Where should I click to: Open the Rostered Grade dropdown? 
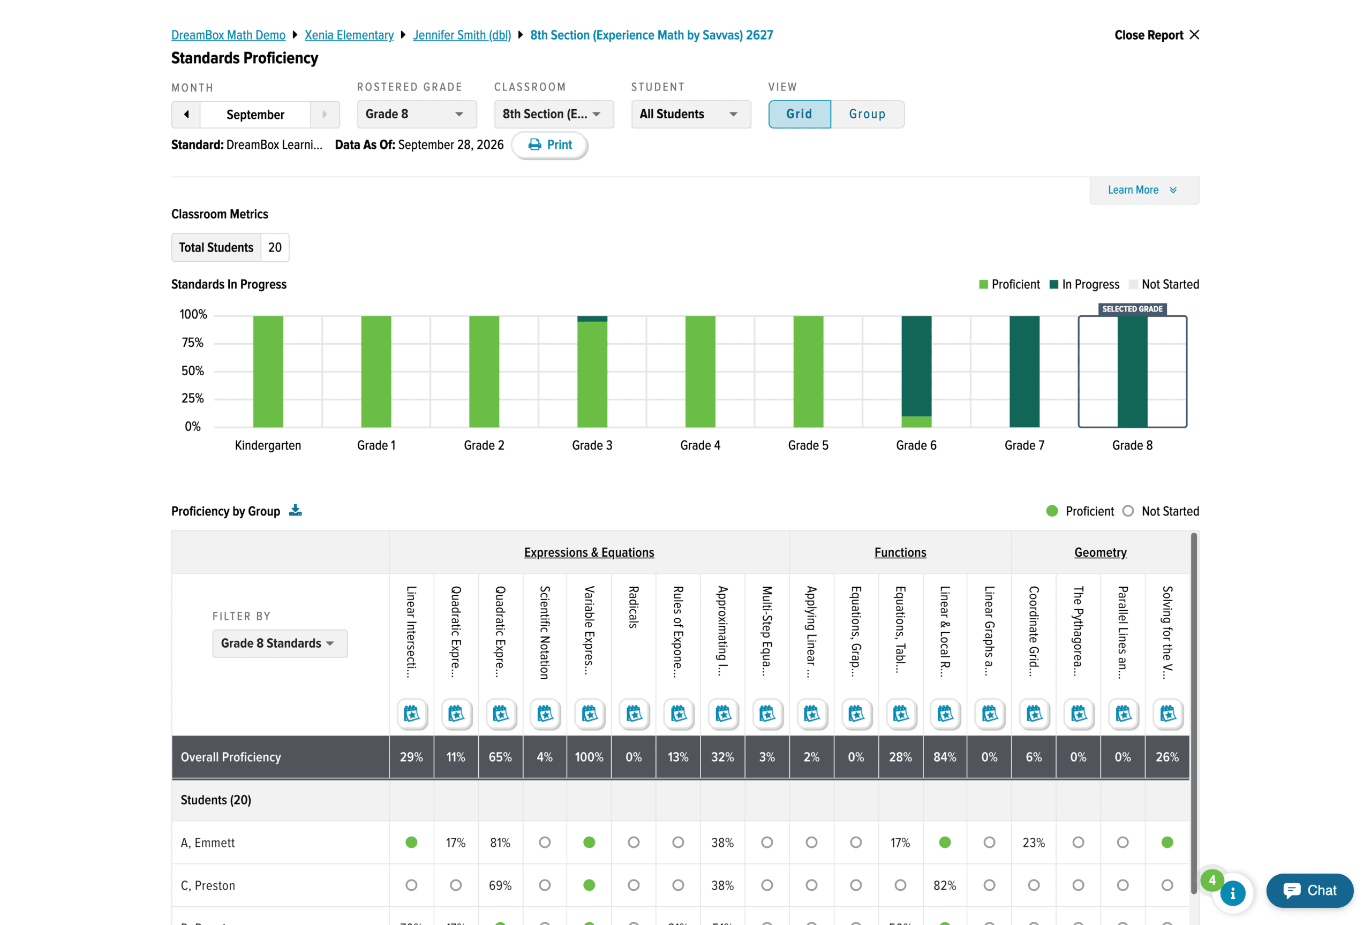417,115
